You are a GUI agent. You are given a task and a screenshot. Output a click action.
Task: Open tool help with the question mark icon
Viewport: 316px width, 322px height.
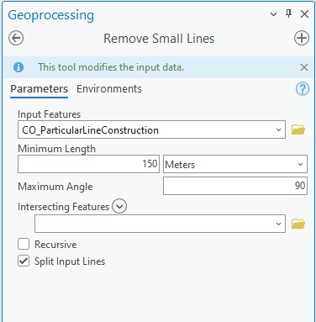point(303,89)
